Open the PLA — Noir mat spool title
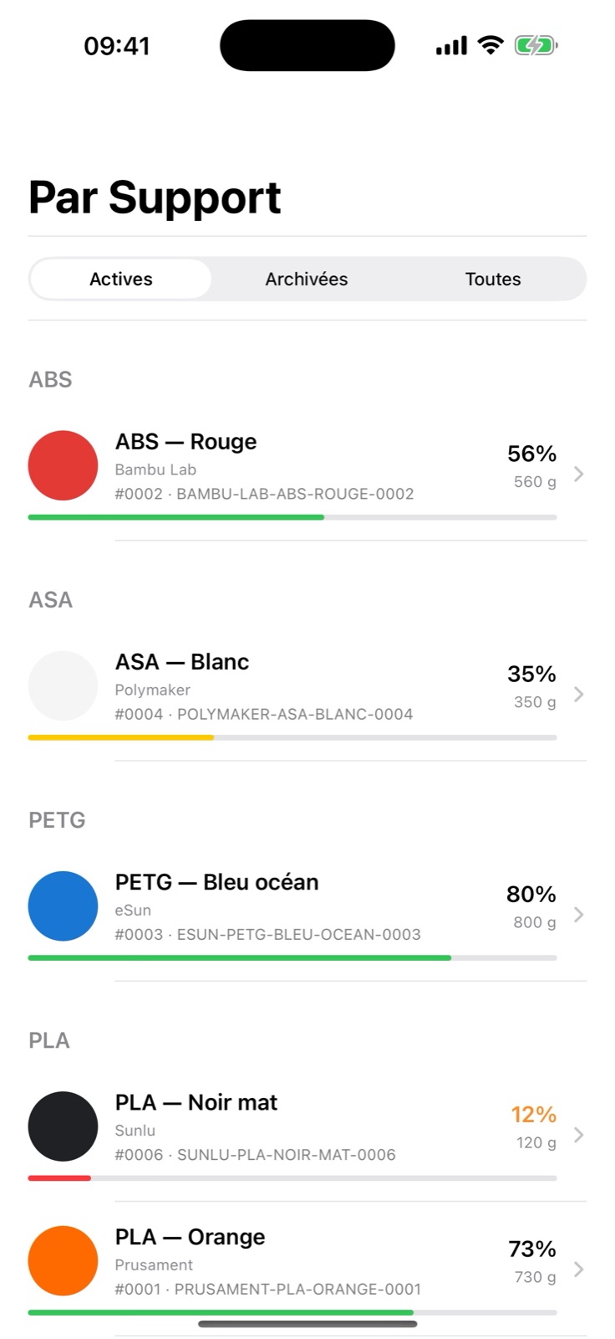 click(x=196, y=1102)
